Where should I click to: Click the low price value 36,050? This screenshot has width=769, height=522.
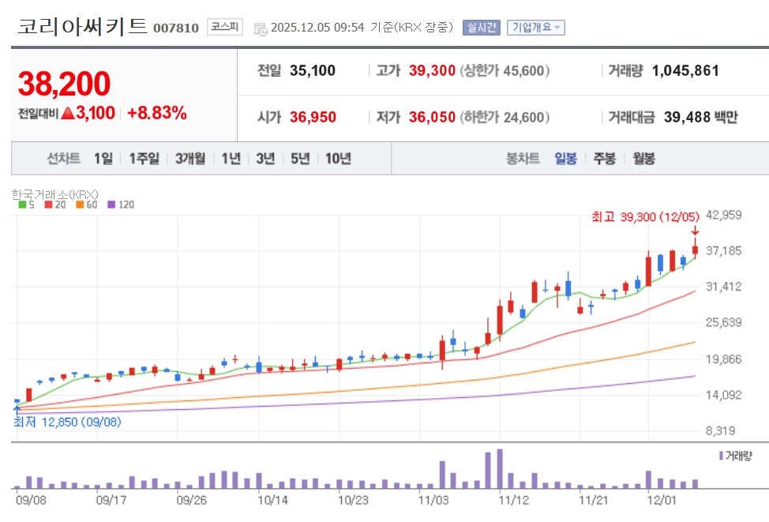click(432, 117)
